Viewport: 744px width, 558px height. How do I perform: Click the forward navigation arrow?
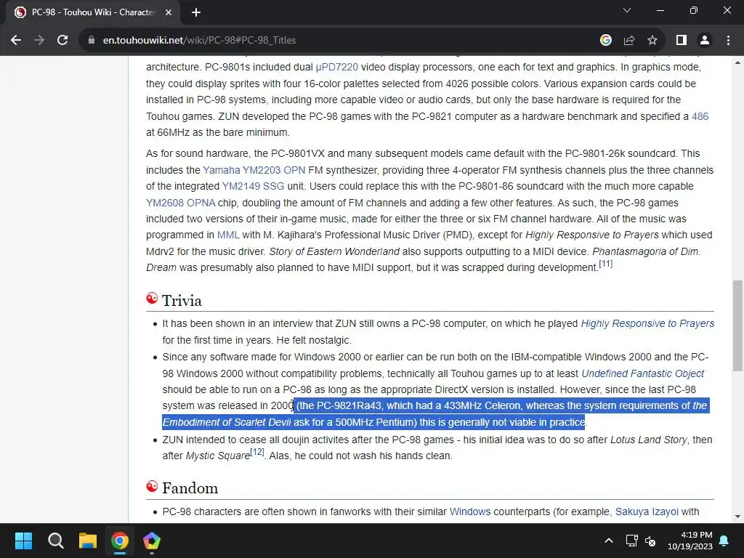tap(39, 41)
